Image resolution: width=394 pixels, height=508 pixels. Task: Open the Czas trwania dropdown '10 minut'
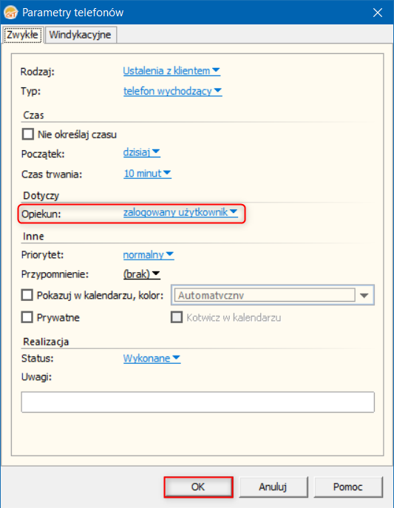point(147,173)
